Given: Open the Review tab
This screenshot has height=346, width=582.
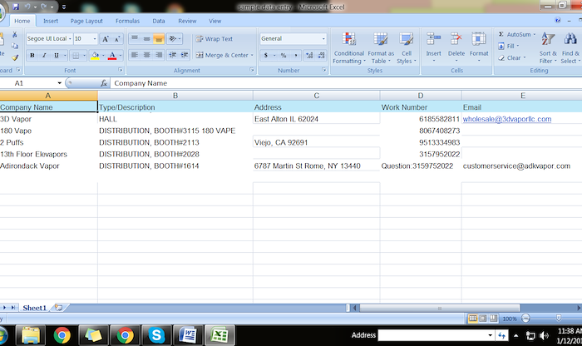Looking at the screenshot, I should (x=187, y=21).
